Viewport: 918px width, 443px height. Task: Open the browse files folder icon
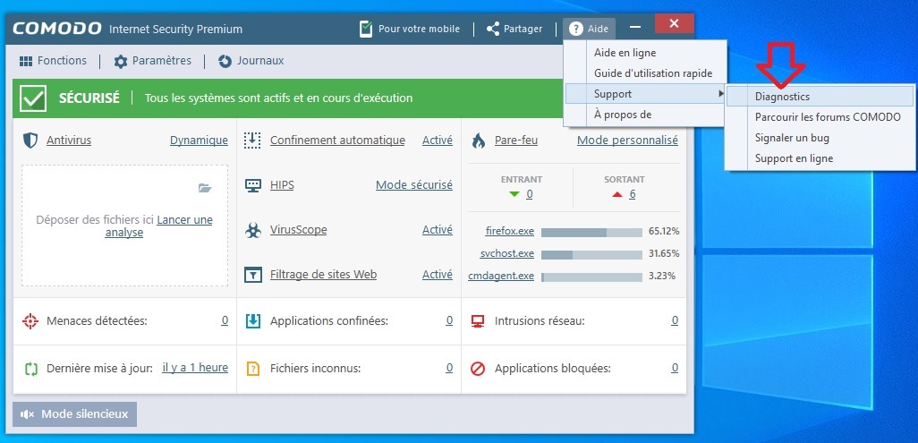coord(205,188)
